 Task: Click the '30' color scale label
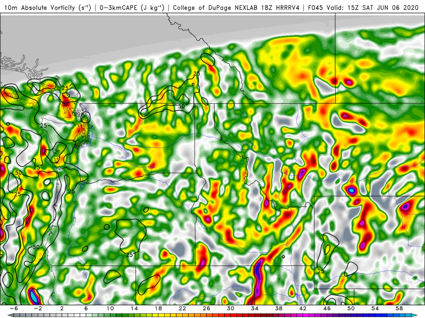[231, 308]
